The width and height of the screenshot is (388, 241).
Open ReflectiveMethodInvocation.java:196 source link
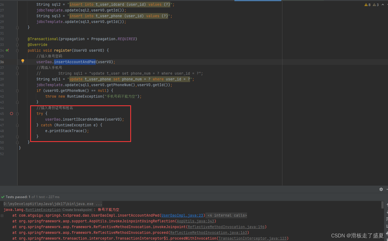pos(226,227)
